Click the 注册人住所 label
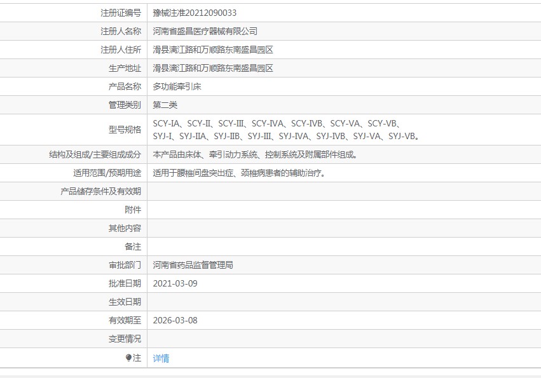541x378 pixels. (121, 50)
